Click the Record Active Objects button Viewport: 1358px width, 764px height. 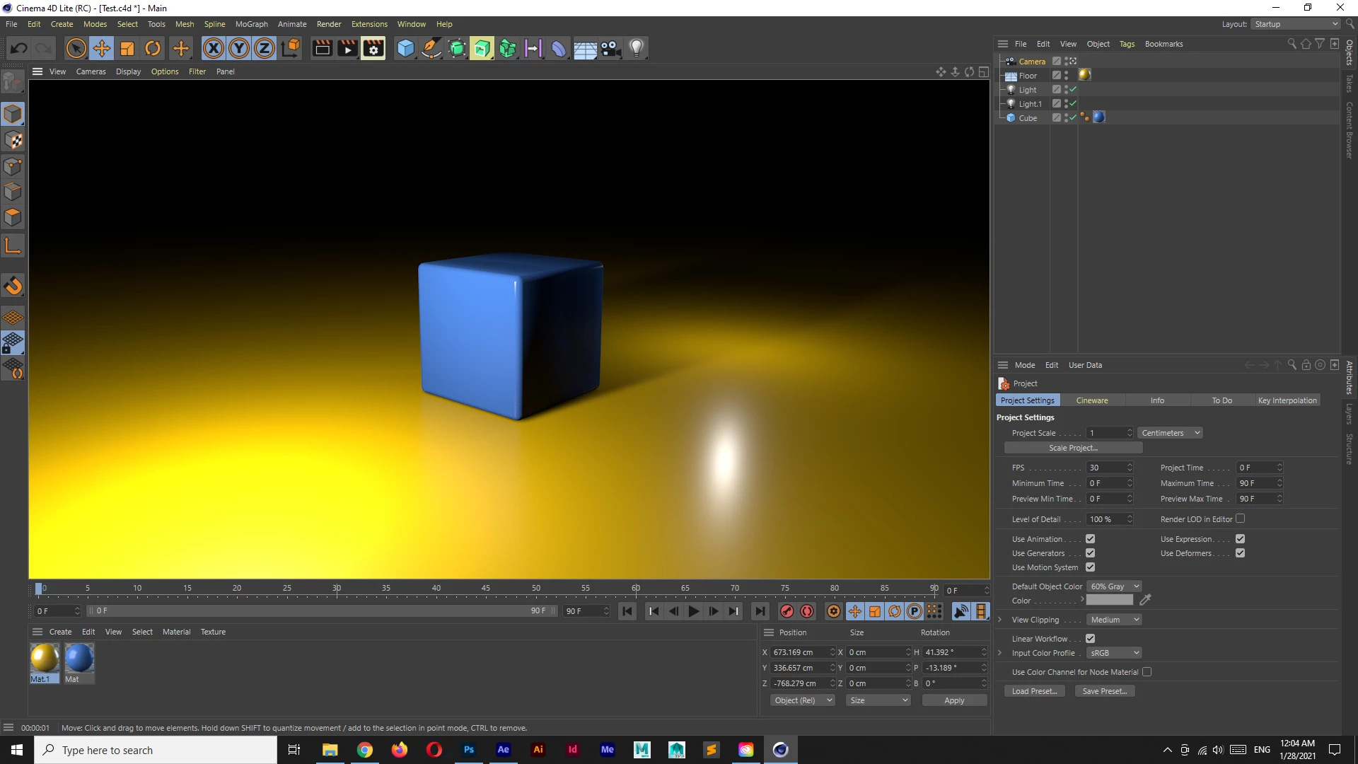[787, 611]
